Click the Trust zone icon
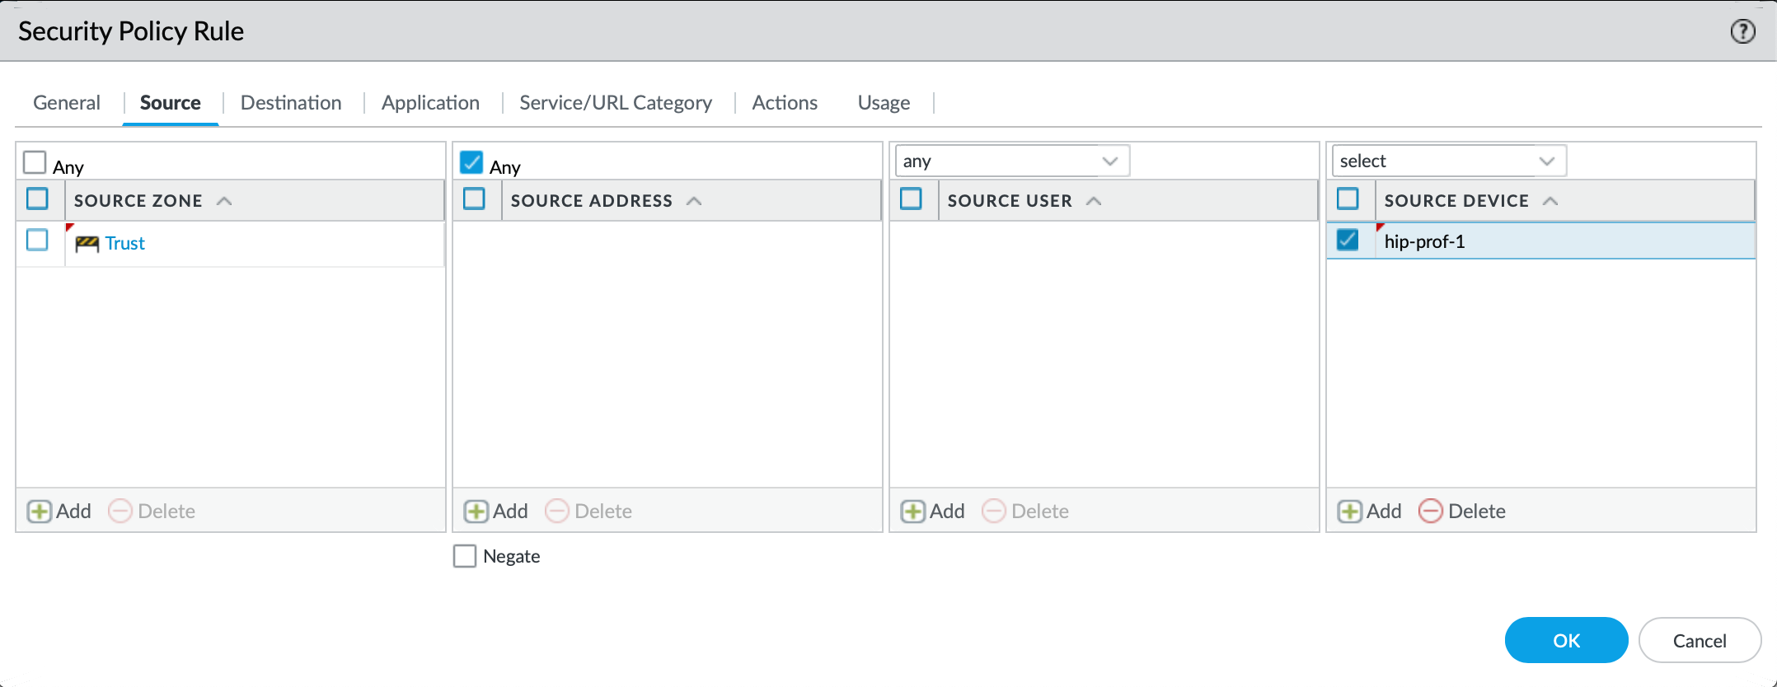Screen dimensions: 1777x687 [x=87, y=244]
